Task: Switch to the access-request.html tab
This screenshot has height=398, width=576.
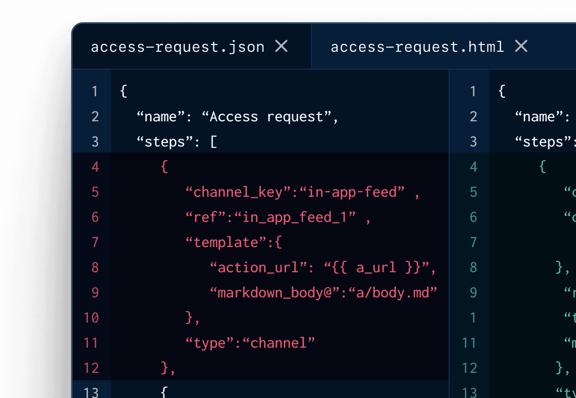Action: click(417, 46)
